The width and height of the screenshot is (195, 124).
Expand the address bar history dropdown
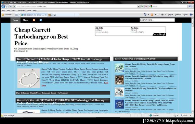tap(138, 6)
